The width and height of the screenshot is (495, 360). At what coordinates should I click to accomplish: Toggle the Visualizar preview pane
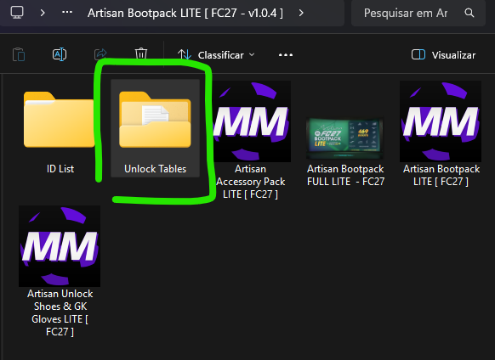pyautogui.click(x=443, y=55)
